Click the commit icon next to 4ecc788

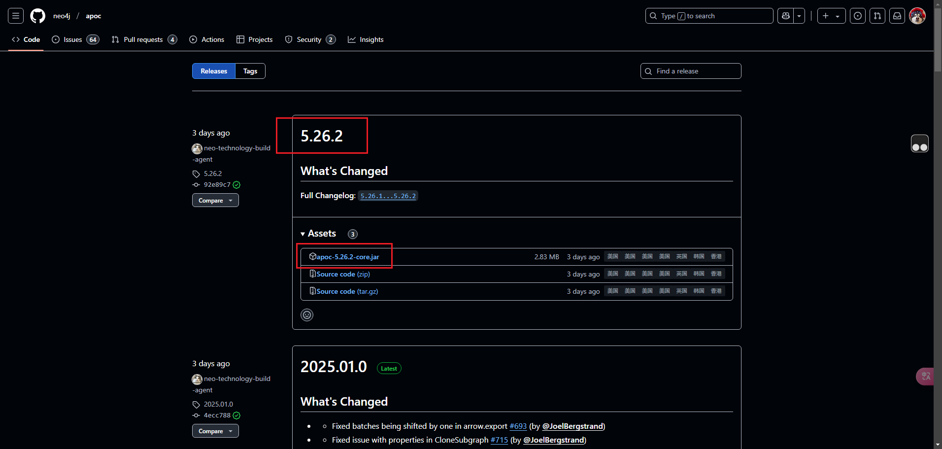196,415
